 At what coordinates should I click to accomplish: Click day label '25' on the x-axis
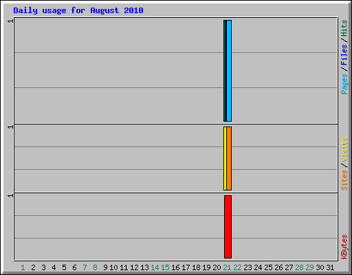click(x=268, y=267)
